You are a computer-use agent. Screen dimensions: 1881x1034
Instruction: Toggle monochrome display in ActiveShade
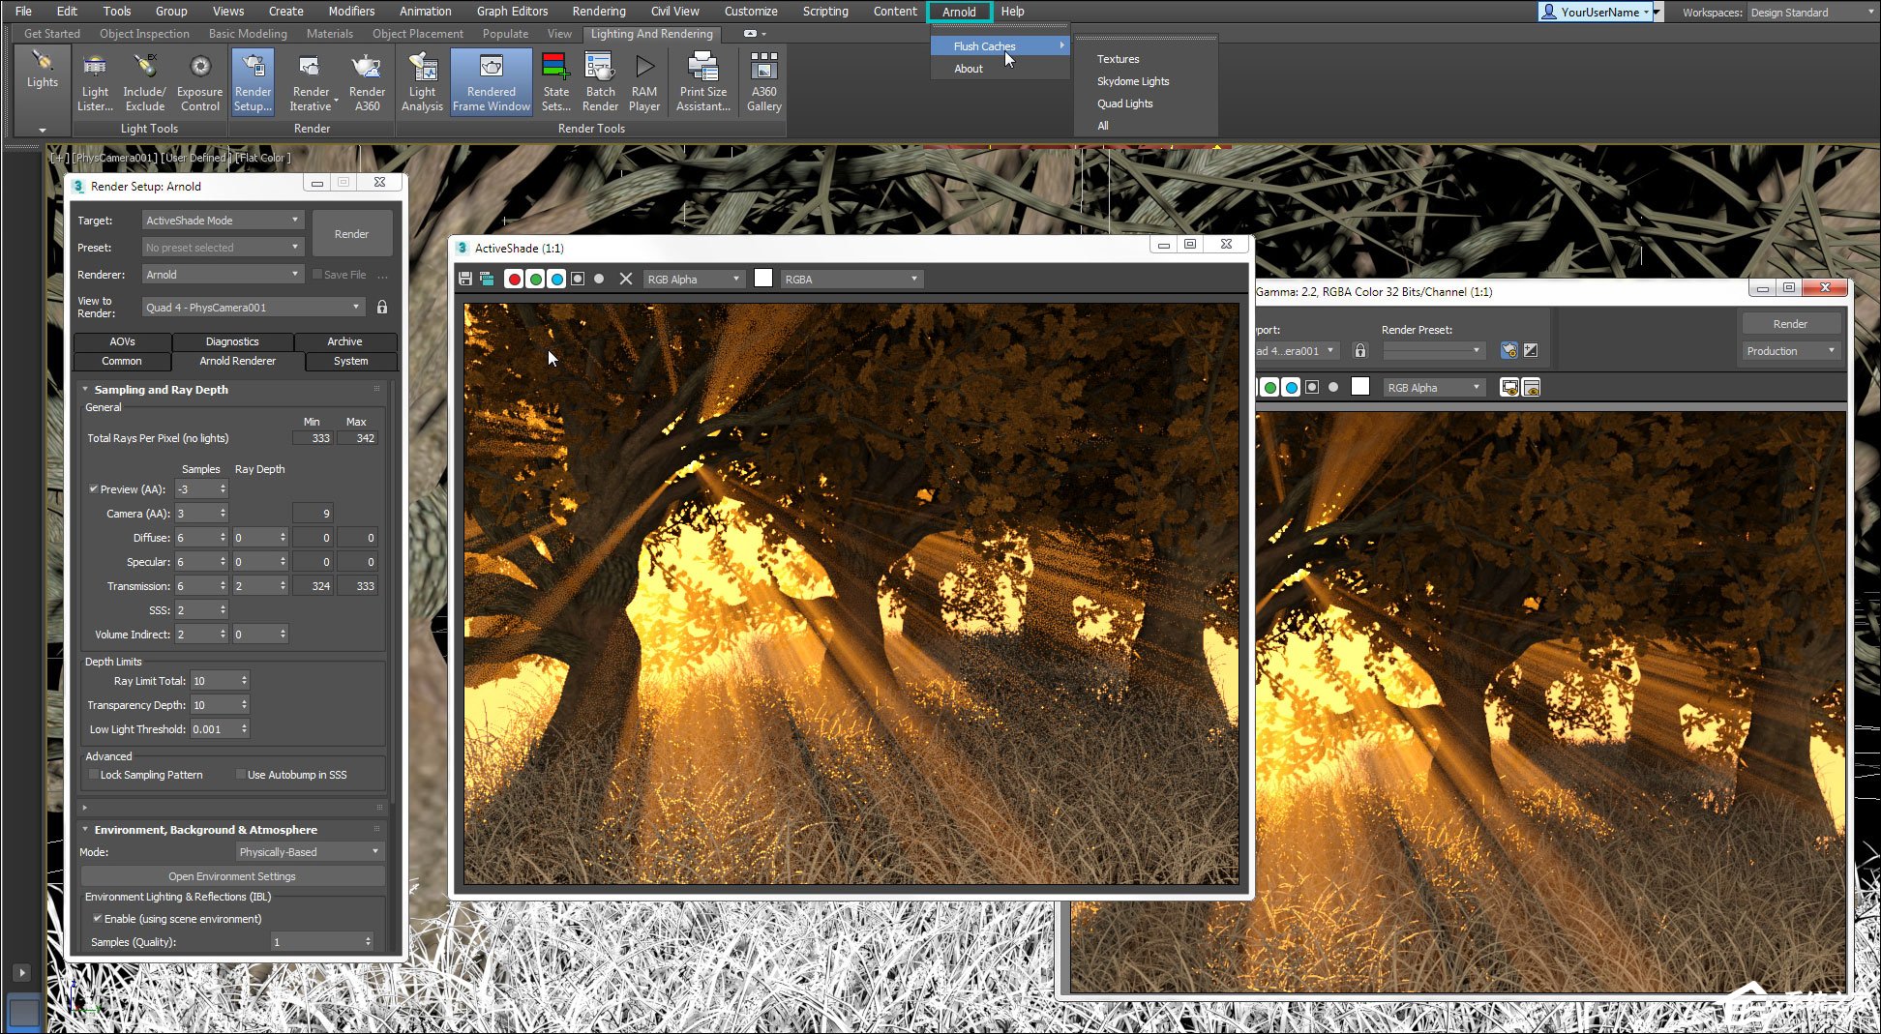point(599,279)
